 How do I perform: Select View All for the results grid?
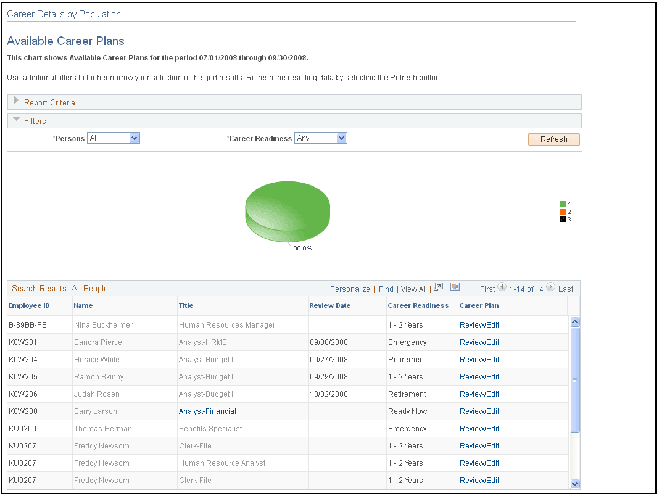pos(413,289)
